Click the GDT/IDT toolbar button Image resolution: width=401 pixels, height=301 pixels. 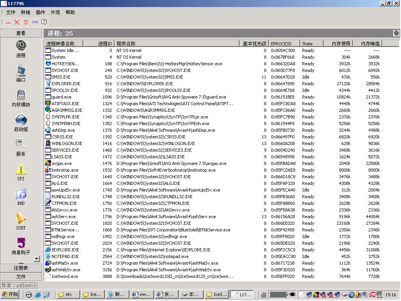[26, 22]
